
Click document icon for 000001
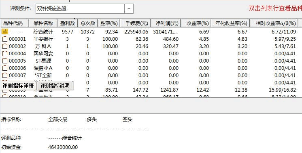pyautogui.click(x=5, y=39)
